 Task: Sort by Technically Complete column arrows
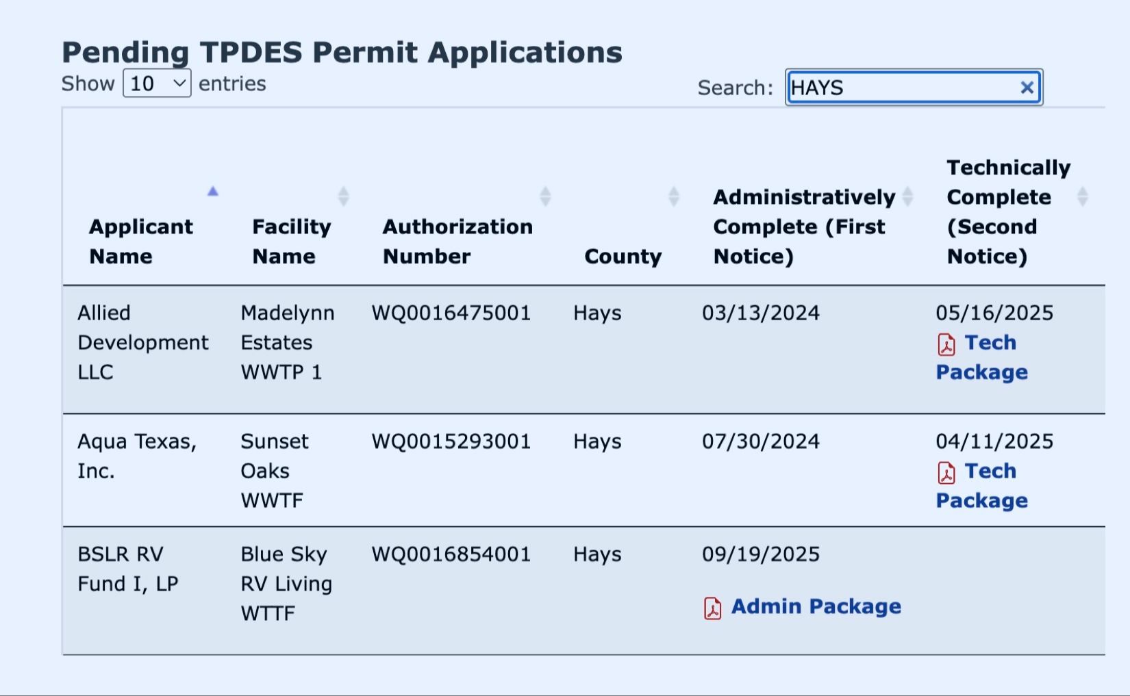[x=1082, y=197]
